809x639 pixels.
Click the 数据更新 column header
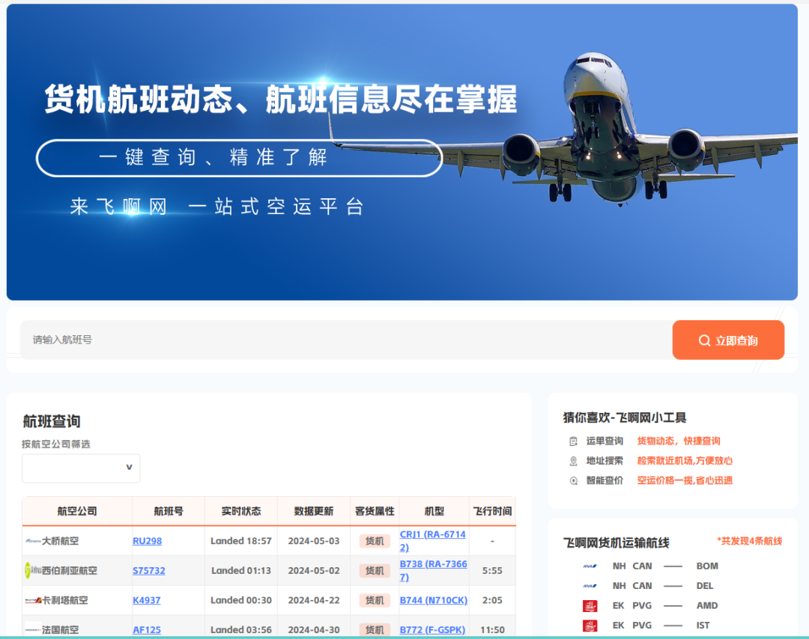314,511
